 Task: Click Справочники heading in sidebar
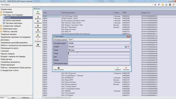[x=6, y=9]
